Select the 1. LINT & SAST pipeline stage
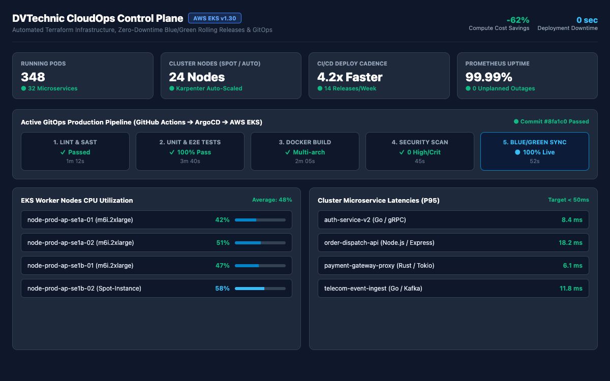The image size is (610, 381). (x=75, y=151)
